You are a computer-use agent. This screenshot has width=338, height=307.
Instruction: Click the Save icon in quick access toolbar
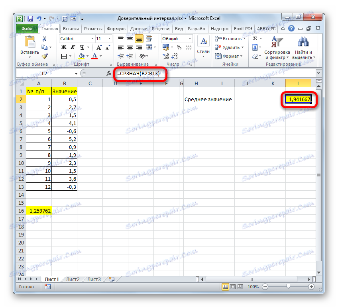[x=30, y=18]
